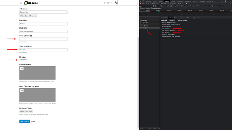Image resolution: width=232 pixels, height=130 pixels.
Task: Click the view URL-encoded link
Action: pyautogui.click(x=182, y=20)
